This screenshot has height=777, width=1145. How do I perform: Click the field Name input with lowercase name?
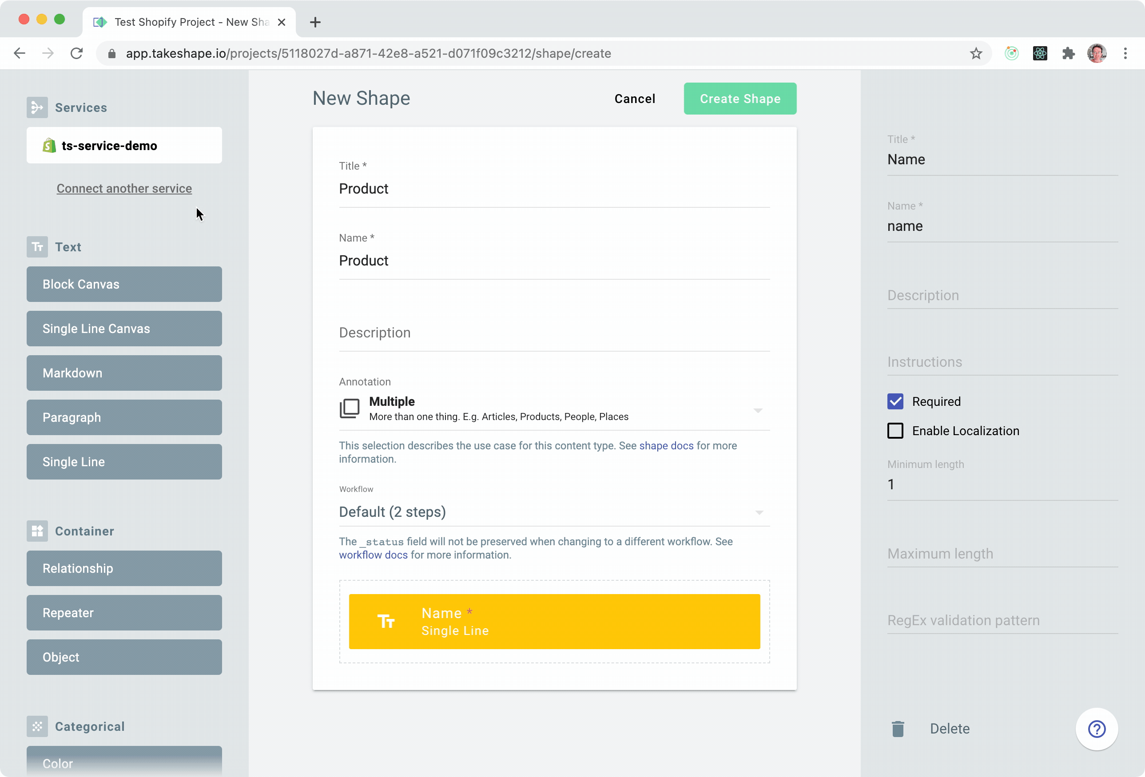pyautogui.click(x=1002, y=226)
